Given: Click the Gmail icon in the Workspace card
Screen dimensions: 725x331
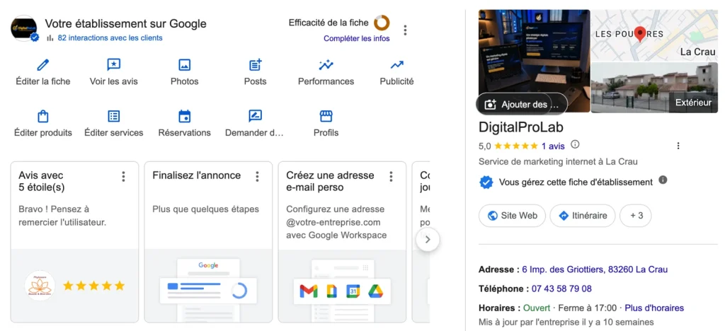Looking at the screenshot, I should pyautogui.click(x=309, y=291).
